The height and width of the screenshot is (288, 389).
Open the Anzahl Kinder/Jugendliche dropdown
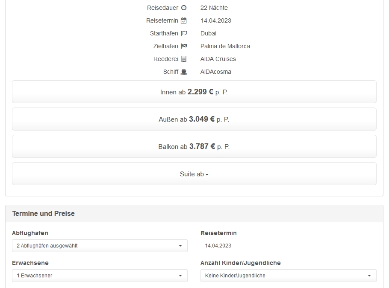click(288, 276)
